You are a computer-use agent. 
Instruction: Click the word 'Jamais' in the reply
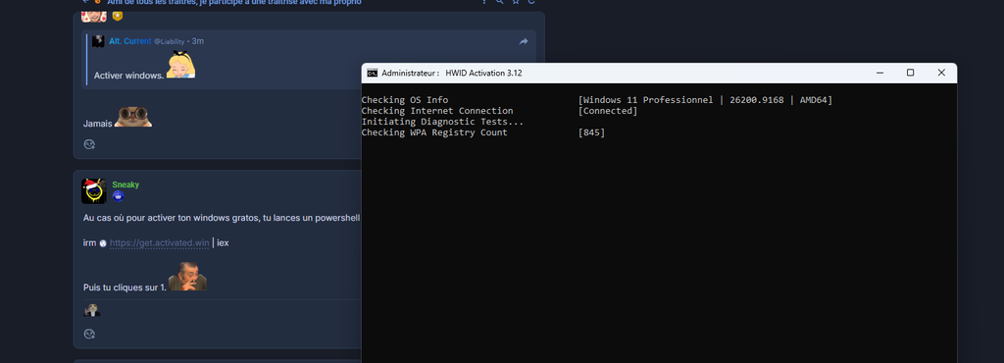click(x=97, y=124)
